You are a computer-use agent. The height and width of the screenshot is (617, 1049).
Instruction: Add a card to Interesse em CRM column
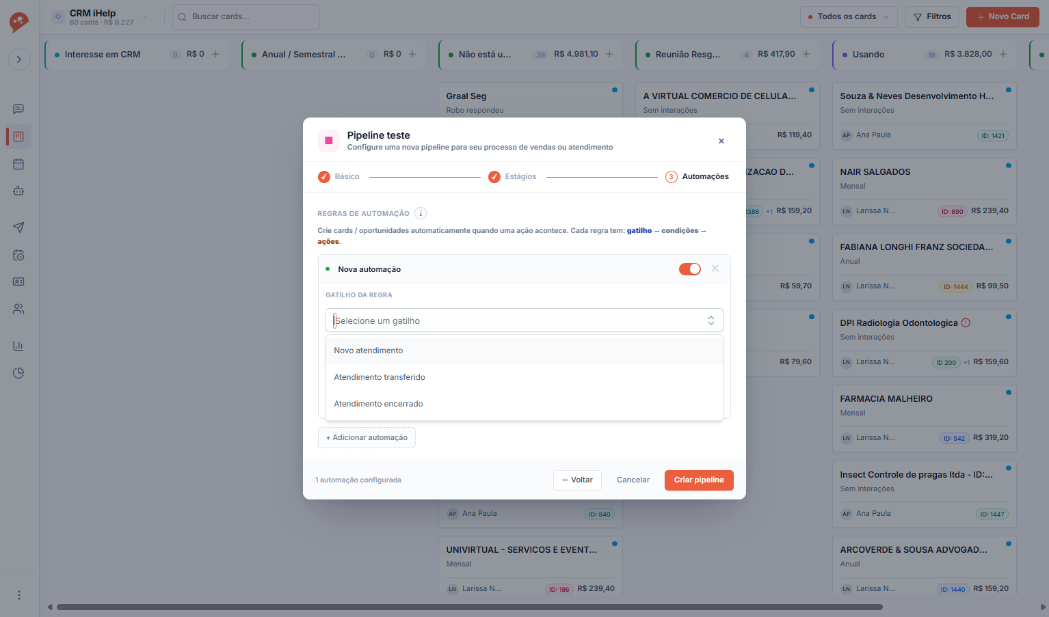tap(215, 54)
